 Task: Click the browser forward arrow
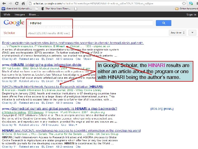10,3
